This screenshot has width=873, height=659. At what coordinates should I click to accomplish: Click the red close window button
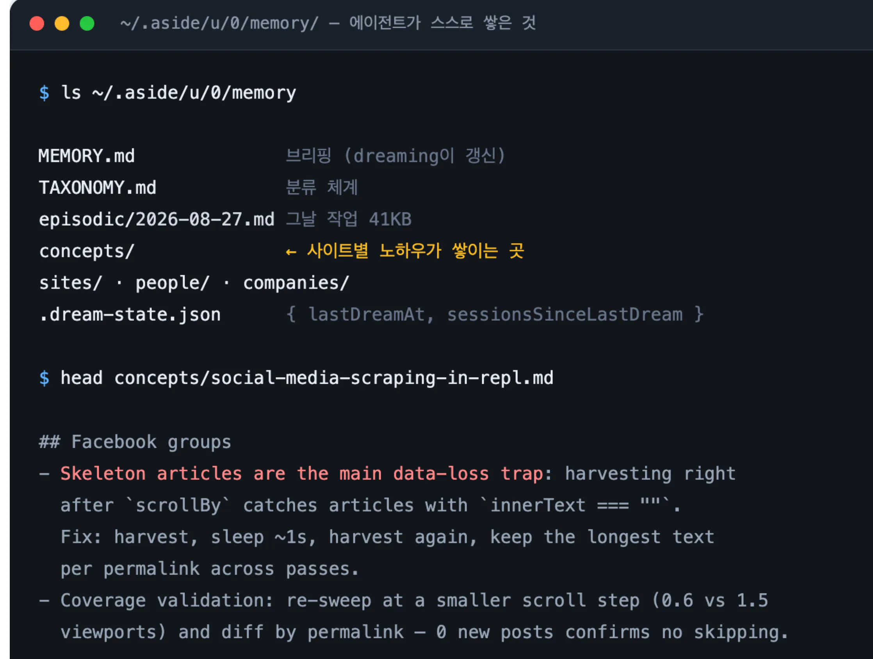pos(37,23)
